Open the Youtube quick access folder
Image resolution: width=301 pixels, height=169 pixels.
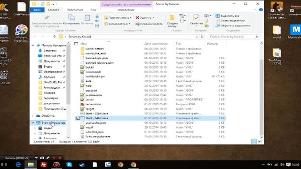tap(49, 93)
